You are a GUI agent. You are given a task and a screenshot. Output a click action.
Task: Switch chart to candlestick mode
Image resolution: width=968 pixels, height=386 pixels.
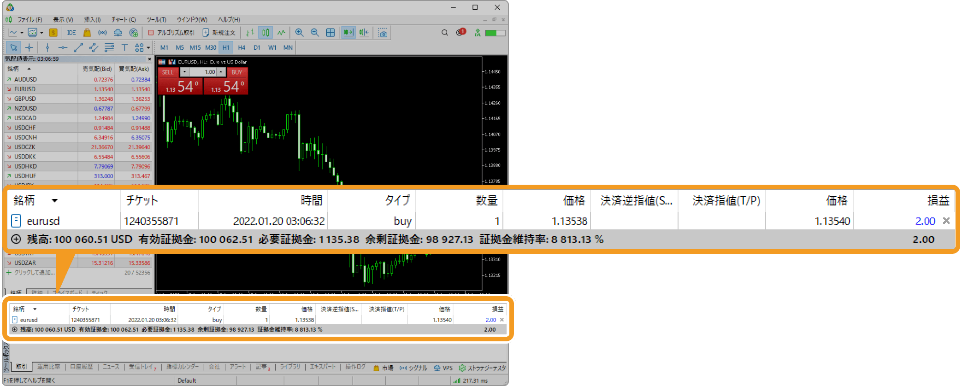(266, 33)
